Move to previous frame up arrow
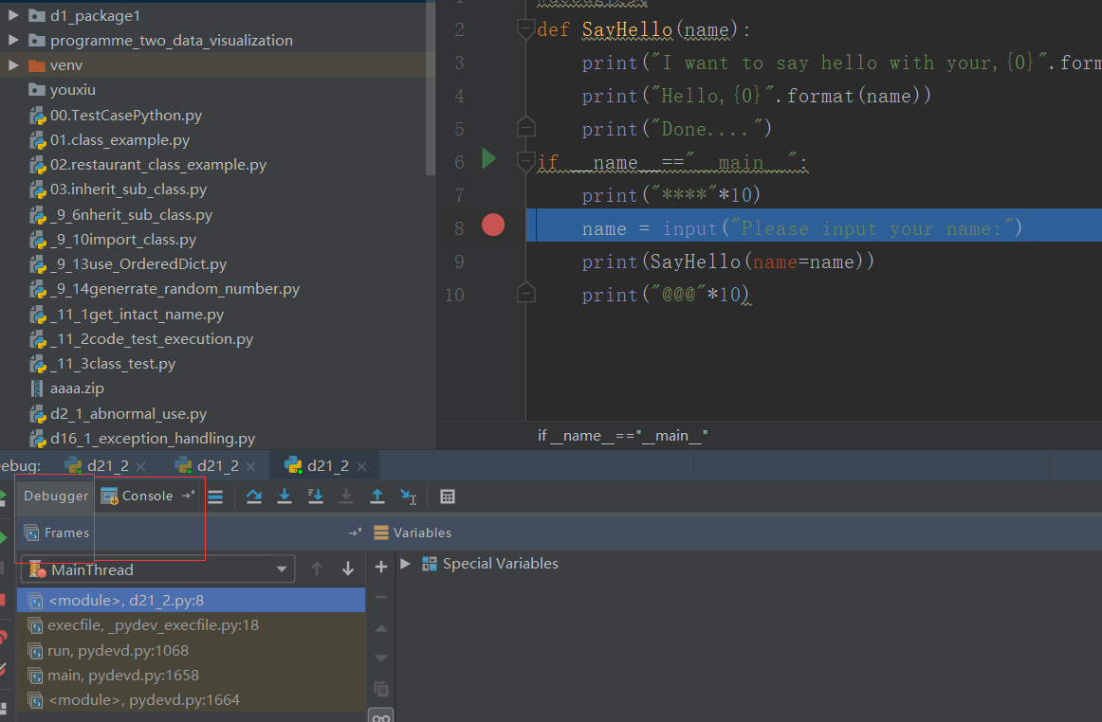This screenshot has height=722, width=1102. [x=317, y=569]
